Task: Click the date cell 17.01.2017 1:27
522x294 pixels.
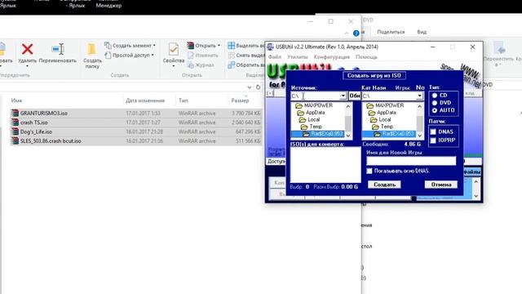Action: coord(143,122)
